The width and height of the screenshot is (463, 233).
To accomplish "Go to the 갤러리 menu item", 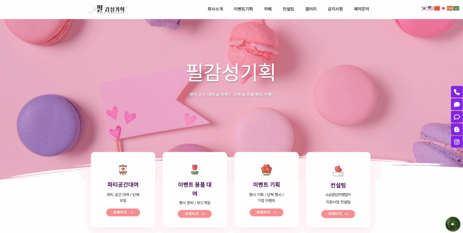I will click(311, 9).
